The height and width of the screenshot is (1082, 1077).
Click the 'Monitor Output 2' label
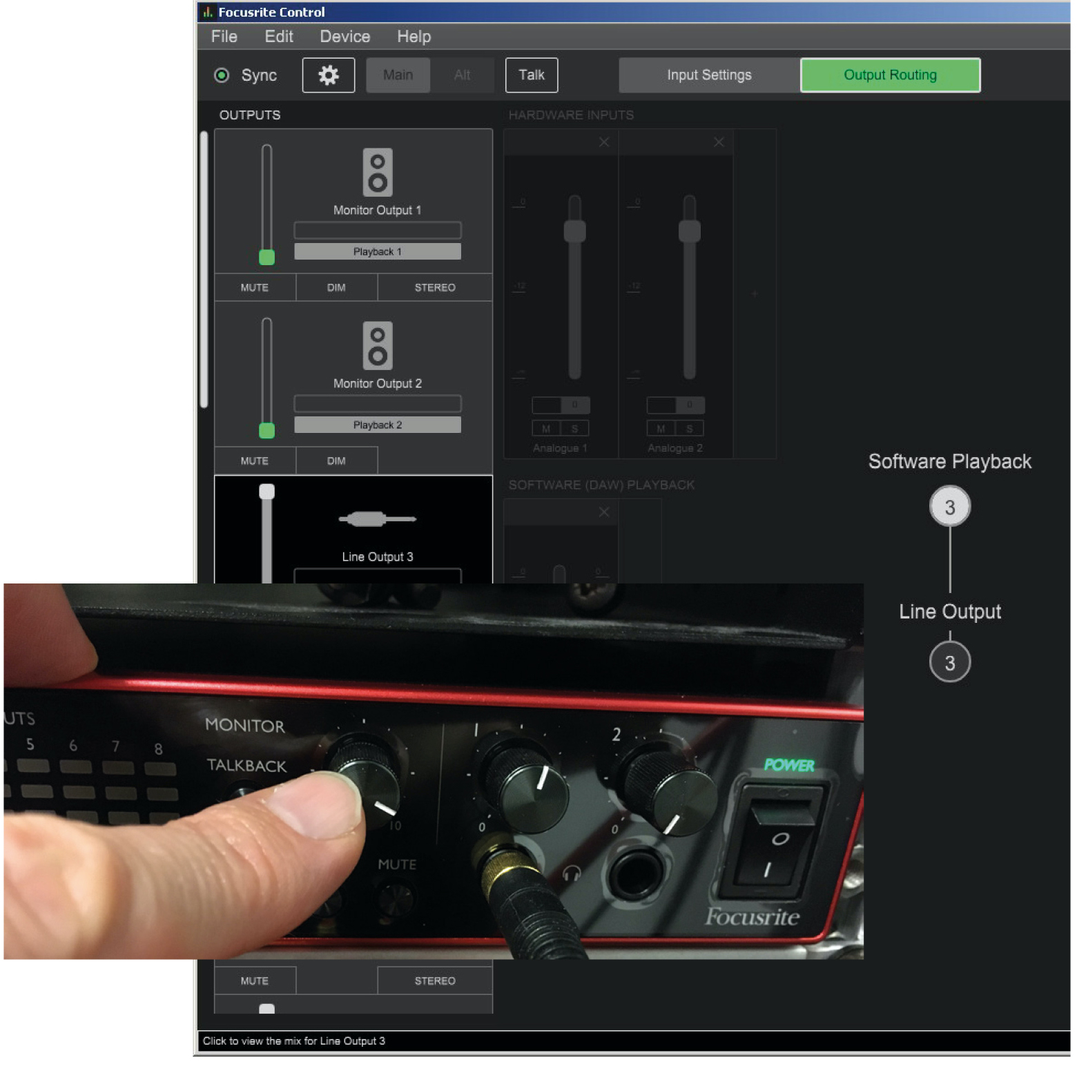(x=378, y=383)
